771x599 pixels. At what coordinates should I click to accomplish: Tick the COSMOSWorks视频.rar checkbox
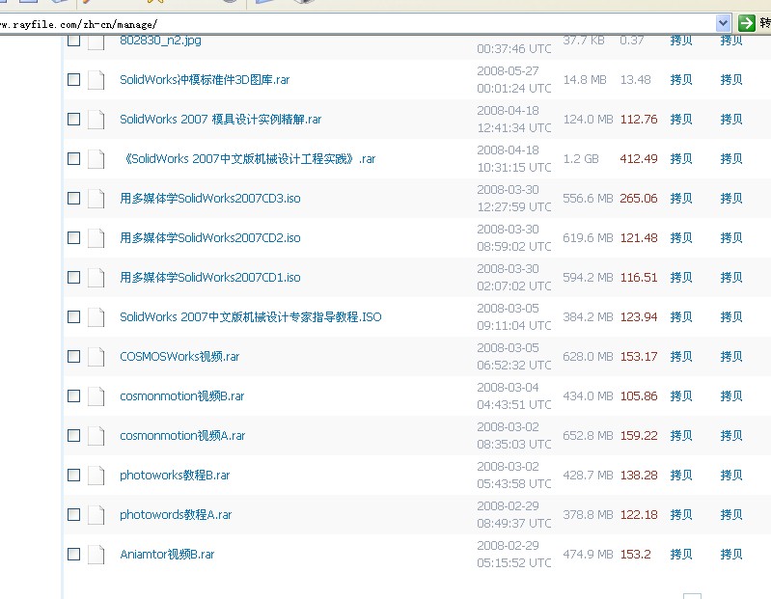coord(73,357)
